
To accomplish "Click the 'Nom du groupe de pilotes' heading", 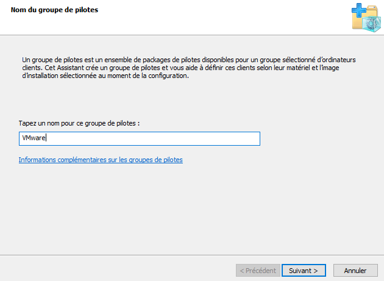I will pos(54,10).
